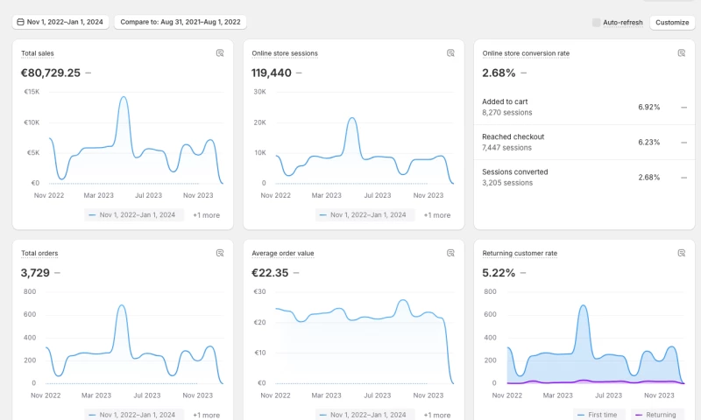The height and width of the screenshot is (420, 701).
Task: Toggle Total orders Nov 1, 2022–Jan 1, 2024 legend
Action: tap(135, 414)
